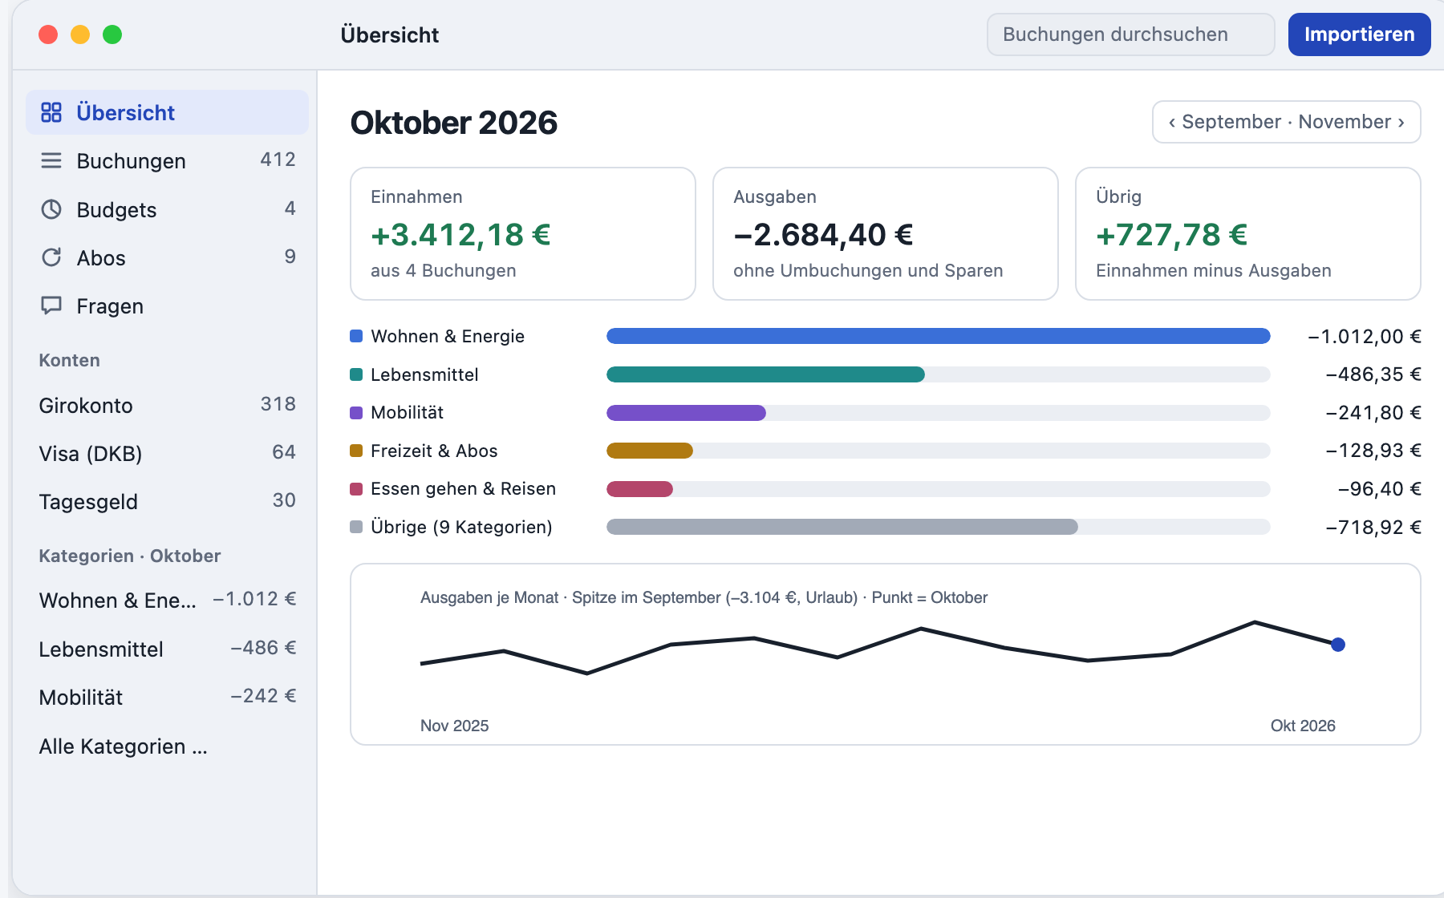
Task: Click the amount −486,35 €
Action: point(1373,374)
